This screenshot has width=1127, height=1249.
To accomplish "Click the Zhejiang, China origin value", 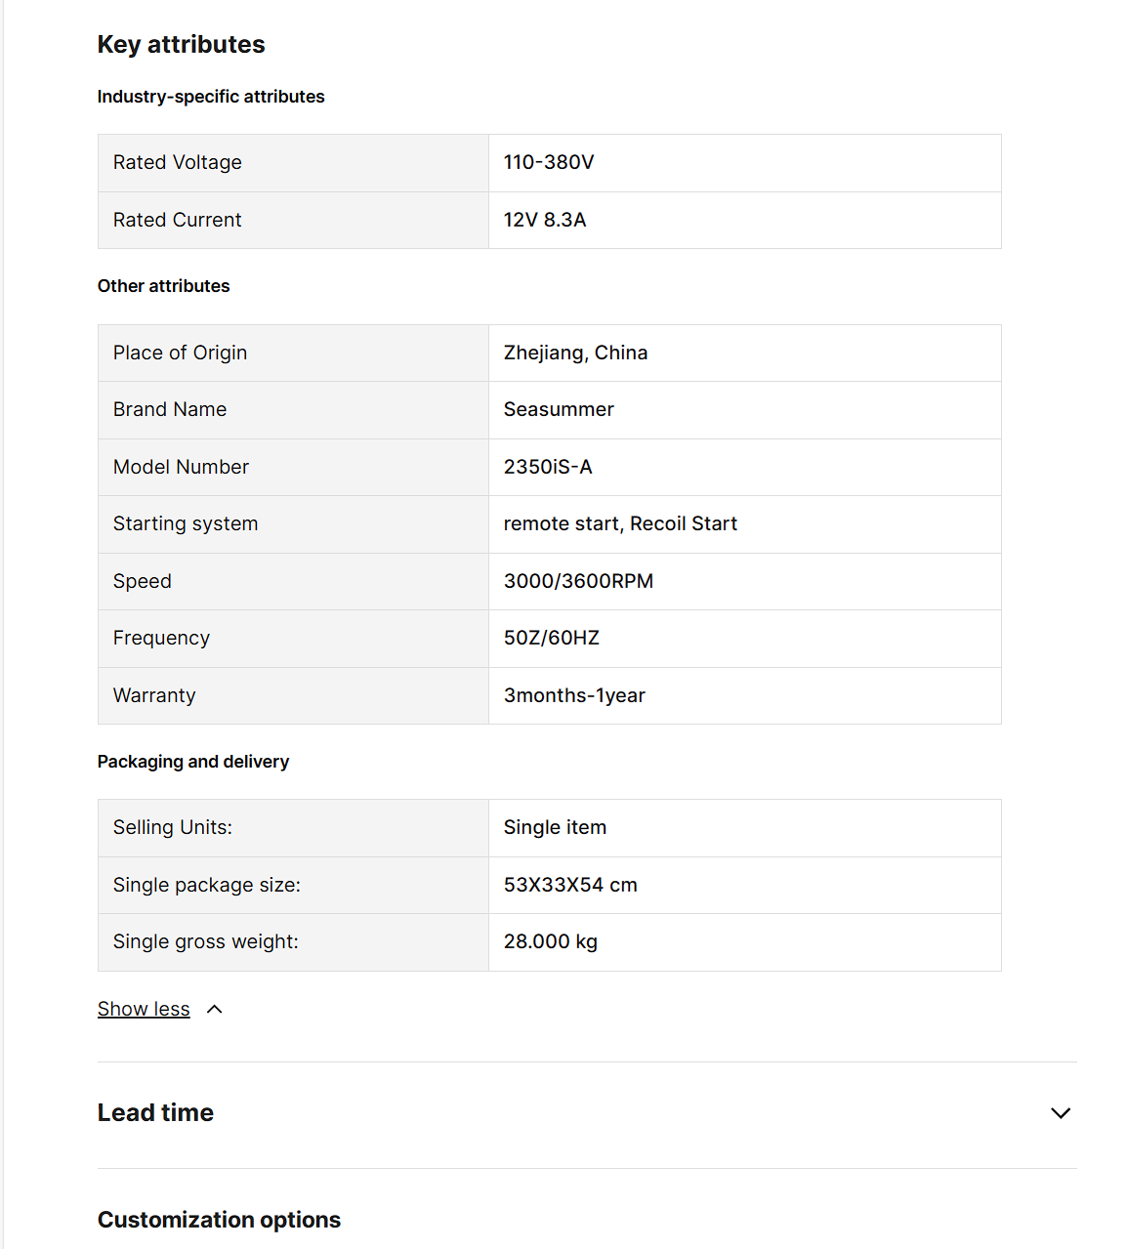I will pos(575,353).
